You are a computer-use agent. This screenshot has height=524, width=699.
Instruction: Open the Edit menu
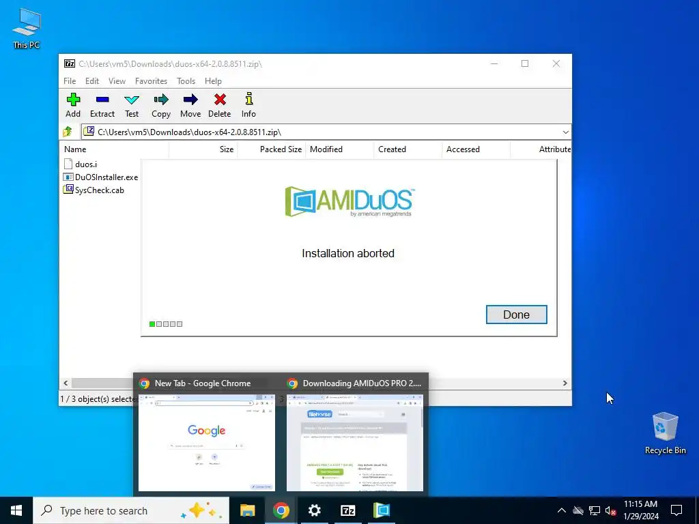click(x=92, y=81)
